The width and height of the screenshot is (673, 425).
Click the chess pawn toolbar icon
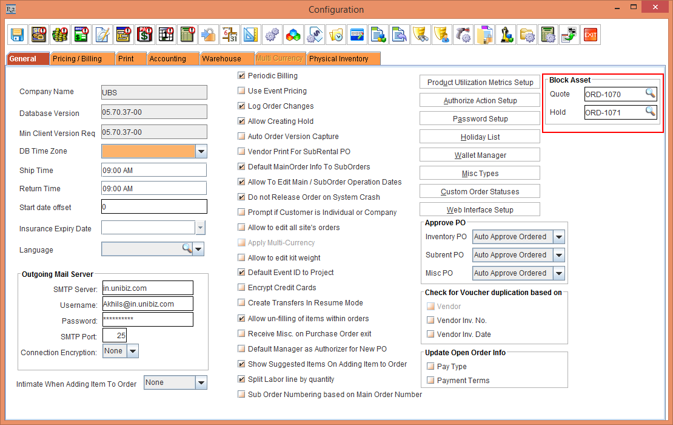(x=505, y=35)
